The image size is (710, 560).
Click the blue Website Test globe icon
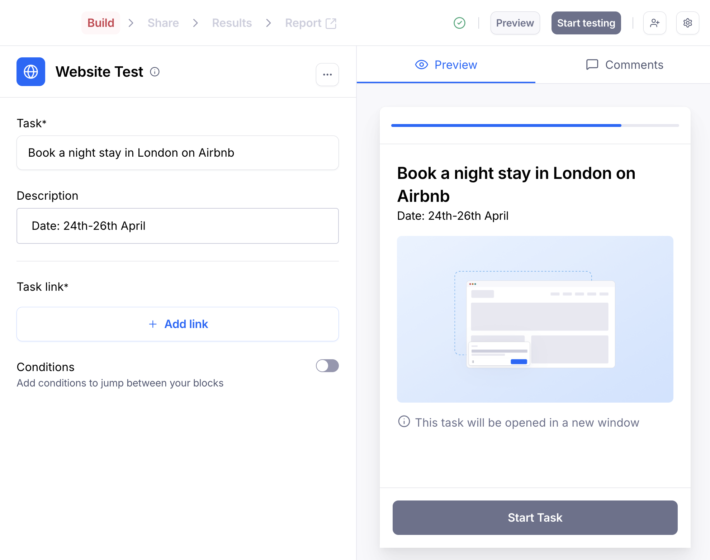(x=31, y=72)
